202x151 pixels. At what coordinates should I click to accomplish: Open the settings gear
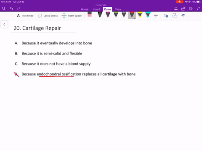click(x=191, y=8)
